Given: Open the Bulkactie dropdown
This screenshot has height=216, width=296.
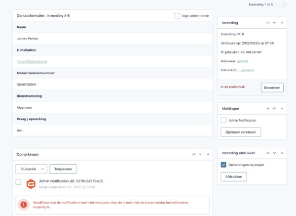Looking at the screenshot, I should 31,169.
